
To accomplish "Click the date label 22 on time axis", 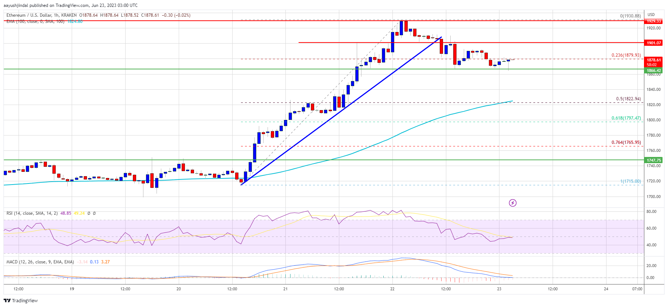I will (x=392, y=289).
